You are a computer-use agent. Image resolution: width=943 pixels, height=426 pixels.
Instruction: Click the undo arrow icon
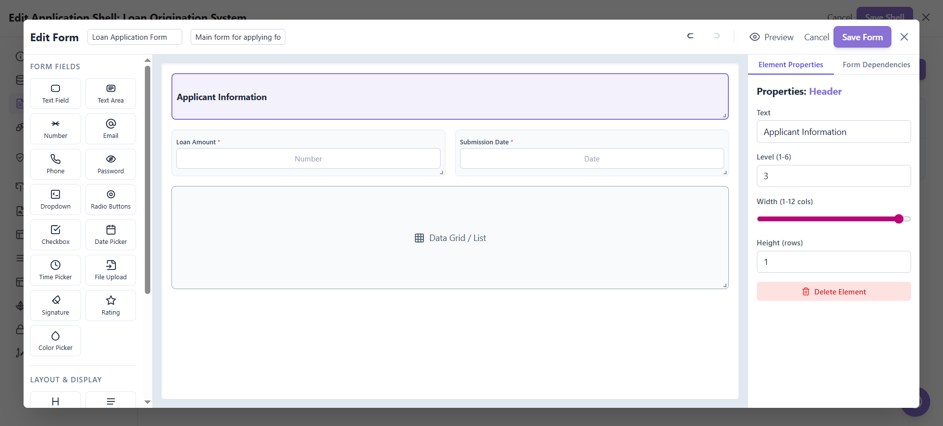pos(690,36)
